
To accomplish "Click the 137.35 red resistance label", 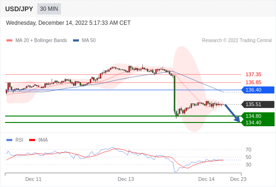I will point(253,74).
